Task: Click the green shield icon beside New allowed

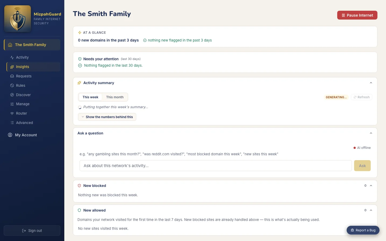Action: (x=79, y=210)
